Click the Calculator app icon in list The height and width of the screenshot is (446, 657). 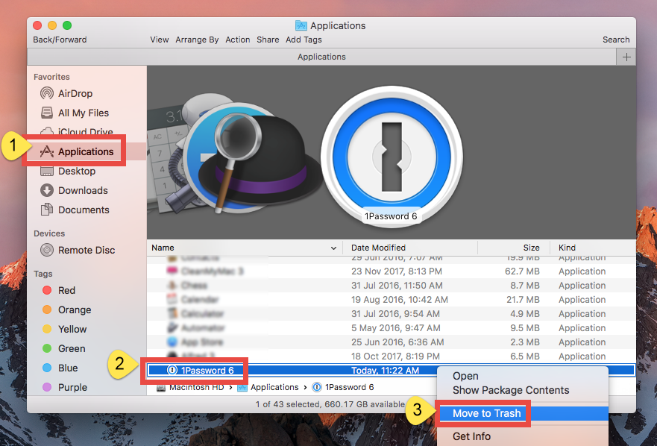point(172,313)
